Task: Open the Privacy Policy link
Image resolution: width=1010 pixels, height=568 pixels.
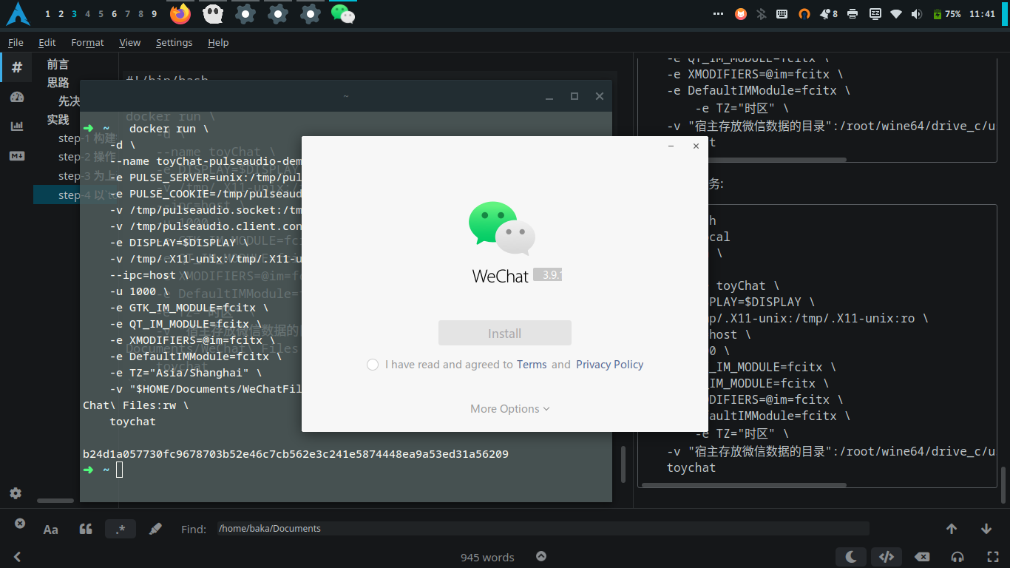Action: (609, 365)
